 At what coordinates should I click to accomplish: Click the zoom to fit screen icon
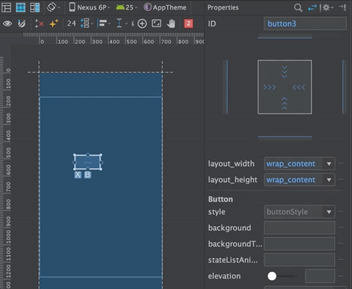(156, 23)
